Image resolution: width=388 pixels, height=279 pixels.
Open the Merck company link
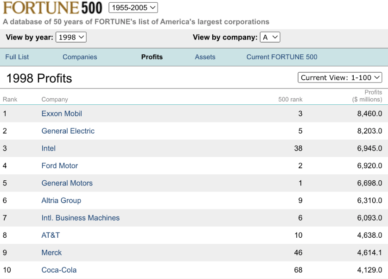coord(51,253)
